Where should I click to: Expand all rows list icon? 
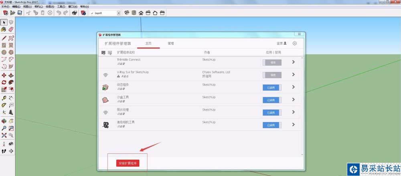click(103, 53)
